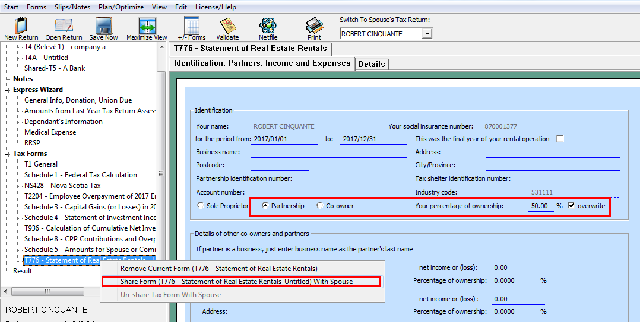Screen dimensions: 640x322
Task: Open the Slips/Notes menu
Action: [72, 7]
